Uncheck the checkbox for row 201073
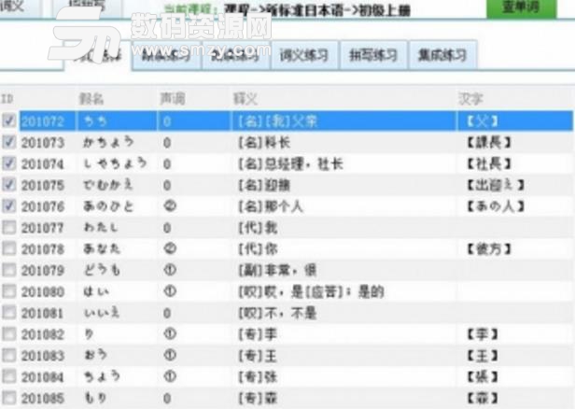Image resolution: width=575 pixels, height=409 pixels. 8,142
